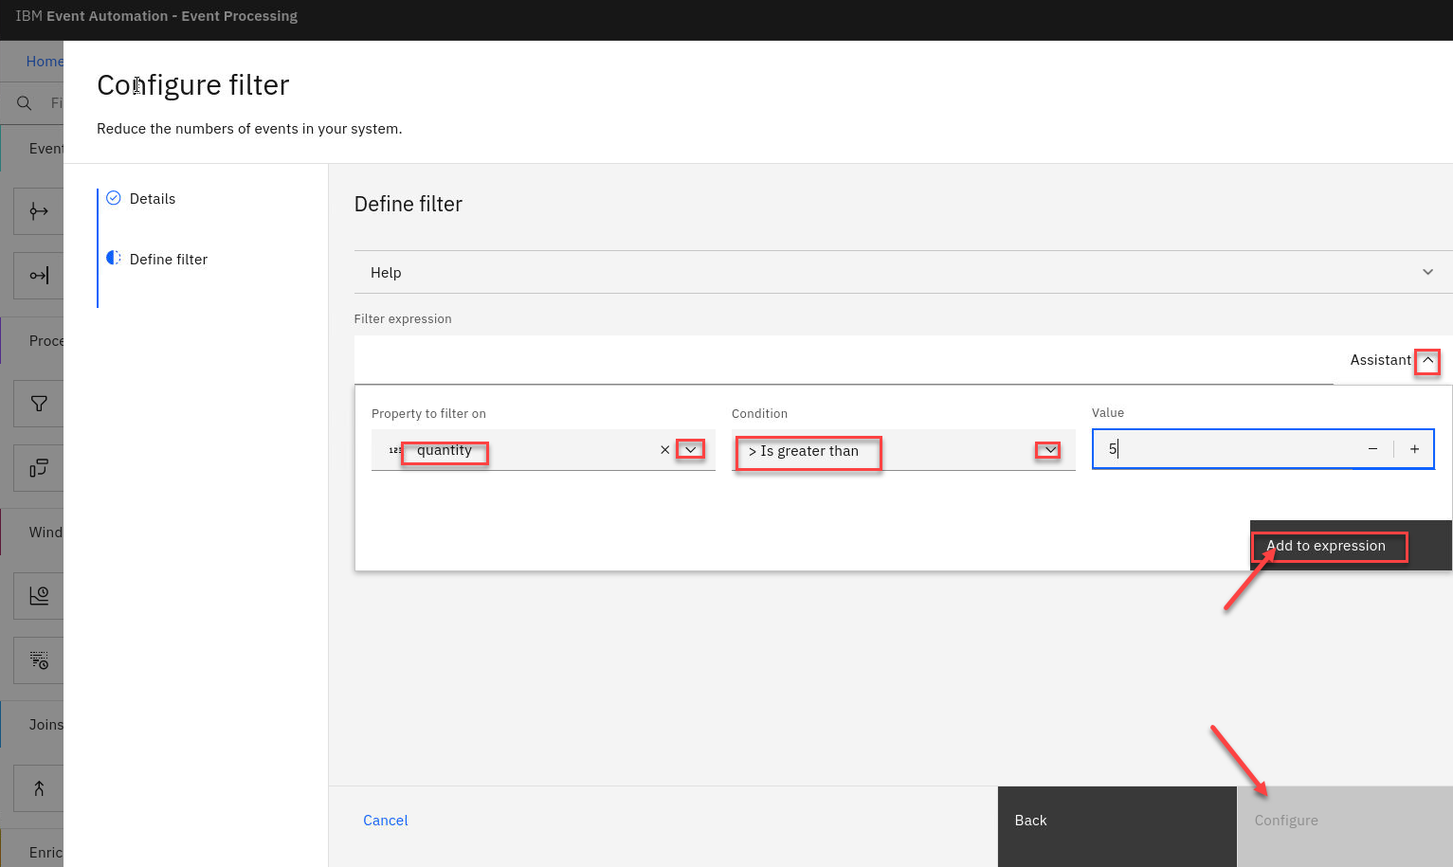This screenshot has width=1453, height=867.
Task: Decrease the value with minus stepper
Action: 1372,449
